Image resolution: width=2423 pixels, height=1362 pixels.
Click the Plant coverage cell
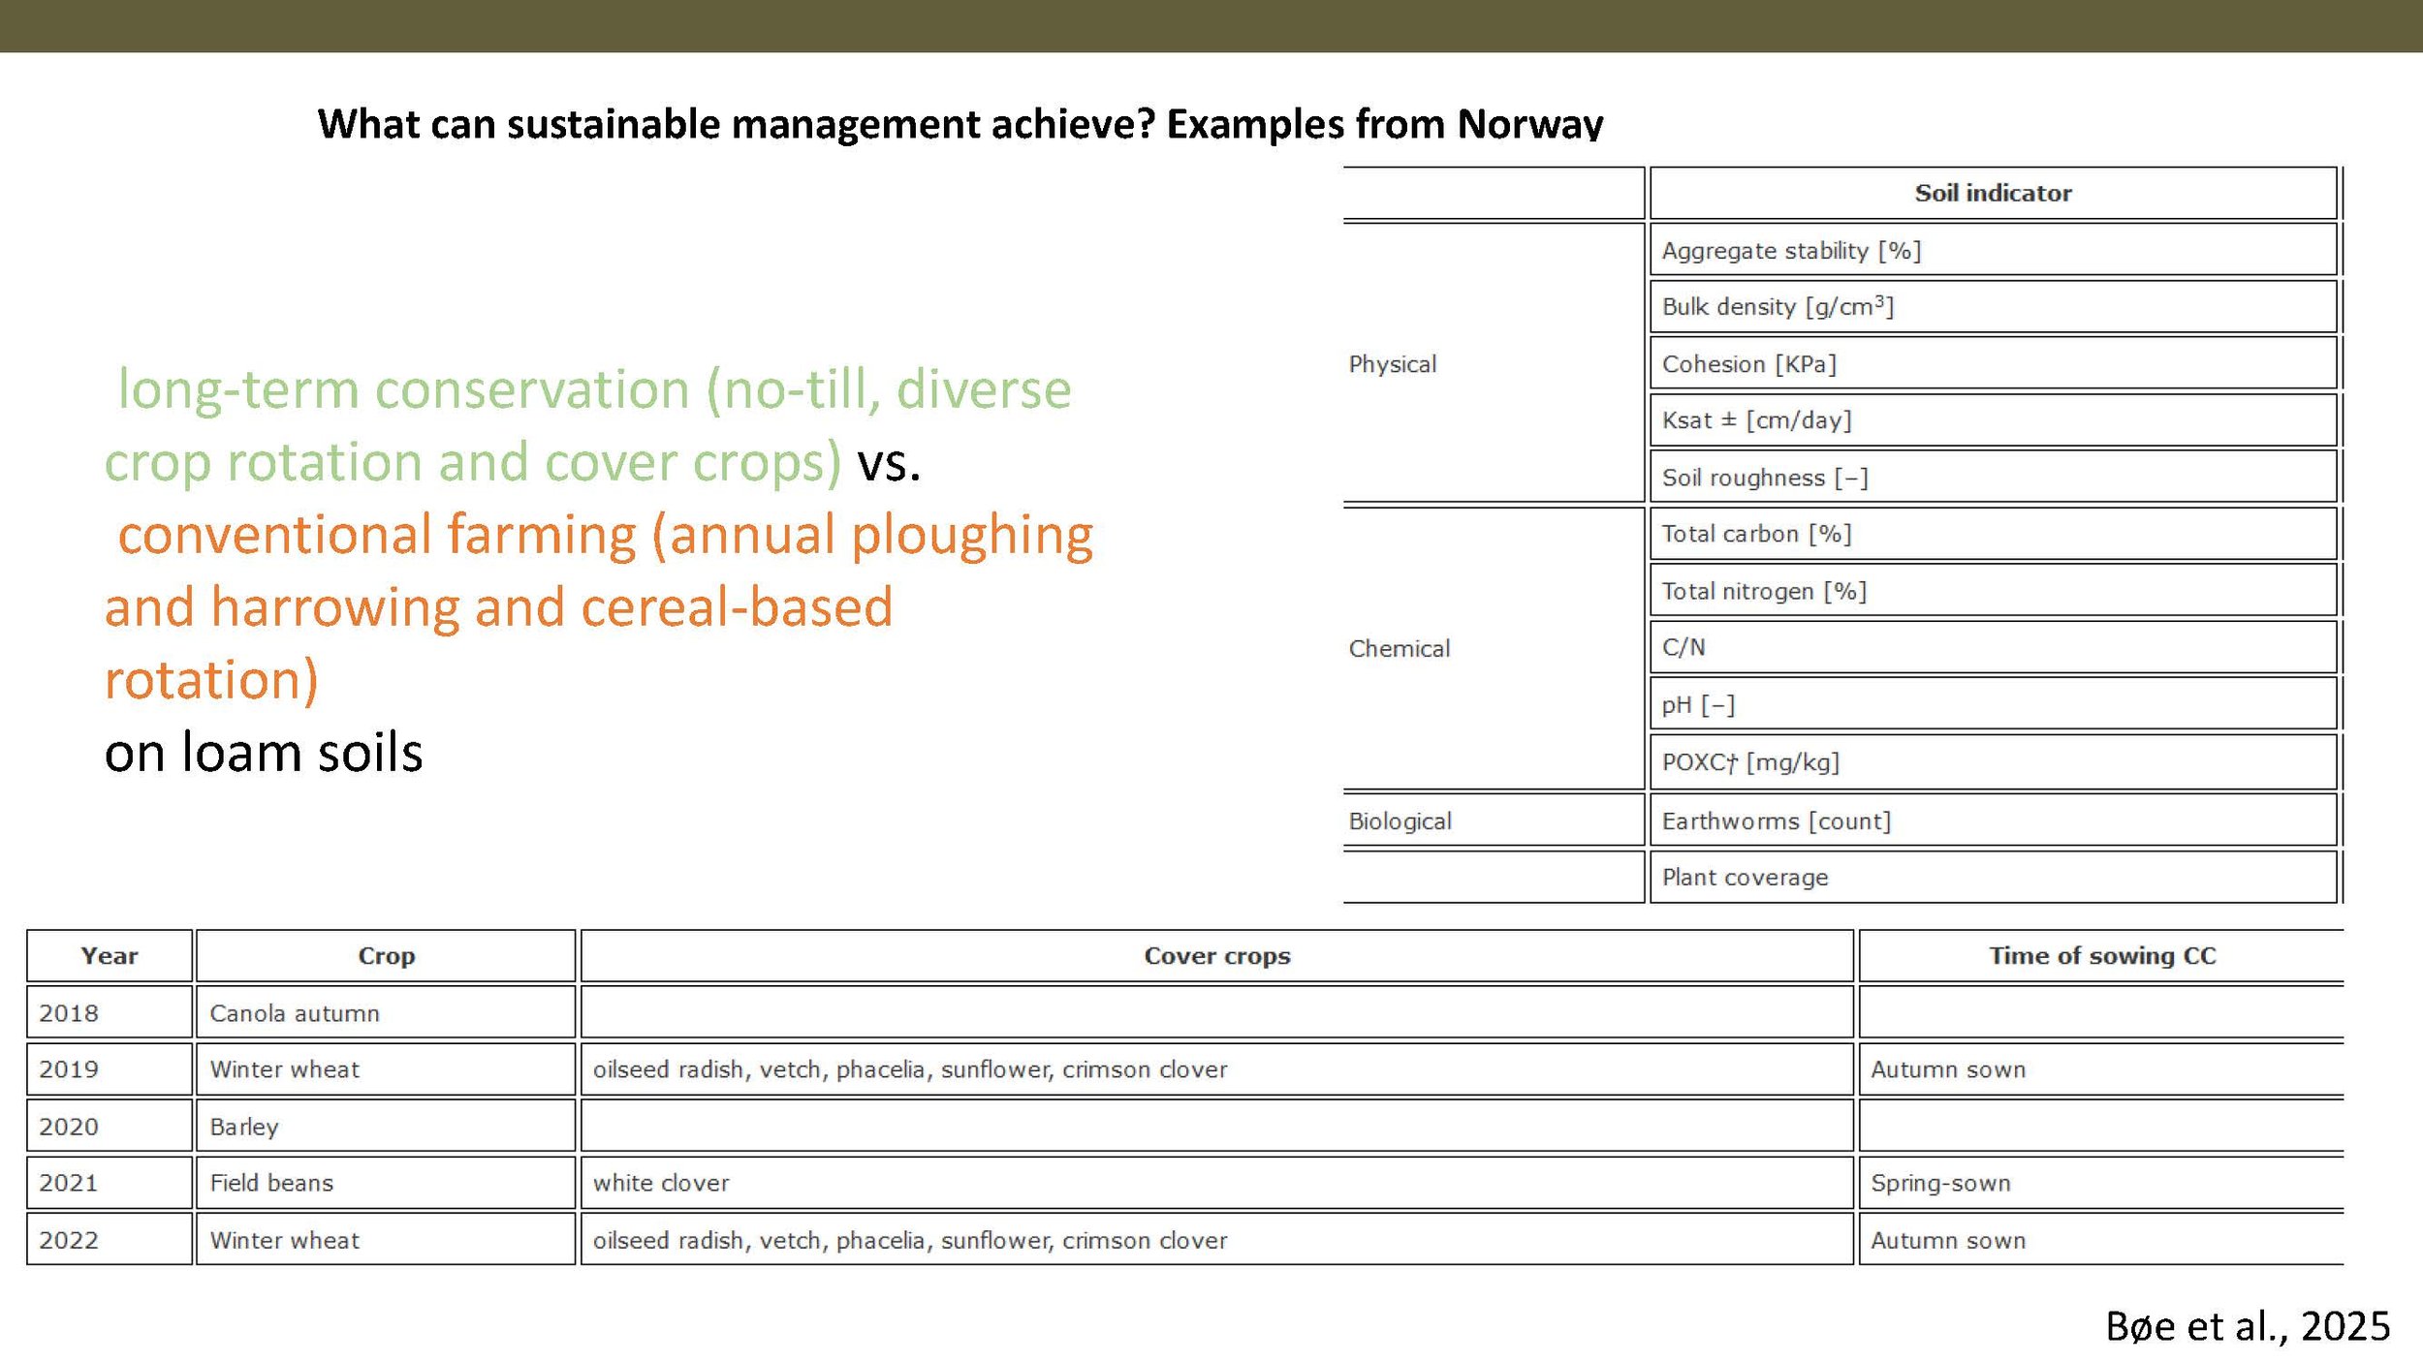click(1745, 877)
